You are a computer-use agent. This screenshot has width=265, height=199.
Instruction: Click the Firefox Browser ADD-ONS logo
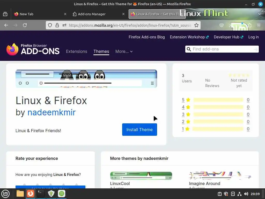(33, 49)
